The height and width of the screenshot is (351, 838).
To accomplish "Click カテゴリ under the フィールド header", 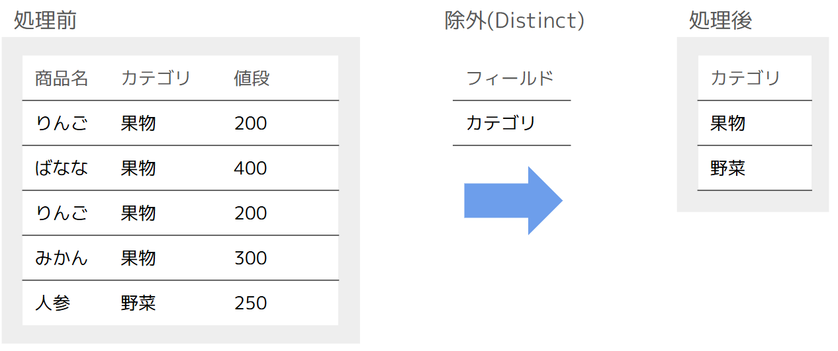I will (x=500, y=123).
